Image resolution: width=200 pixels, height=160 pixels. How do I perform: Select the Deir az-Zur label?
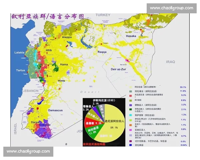(x=119, y=69)
